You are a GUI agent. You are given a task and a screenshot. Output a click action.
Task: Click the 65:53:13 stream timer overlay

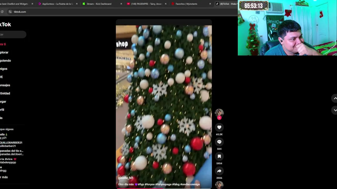(x=253, y=6)
